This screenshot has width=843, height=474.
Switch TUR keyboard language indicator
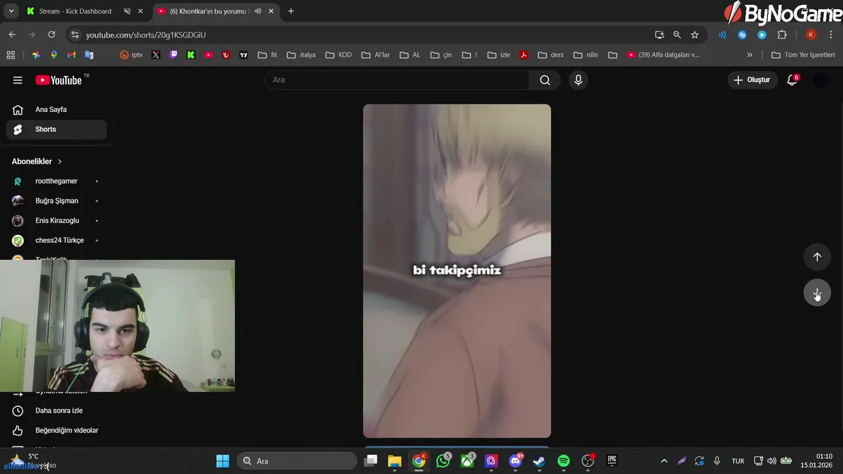click(x=738, y=461)
